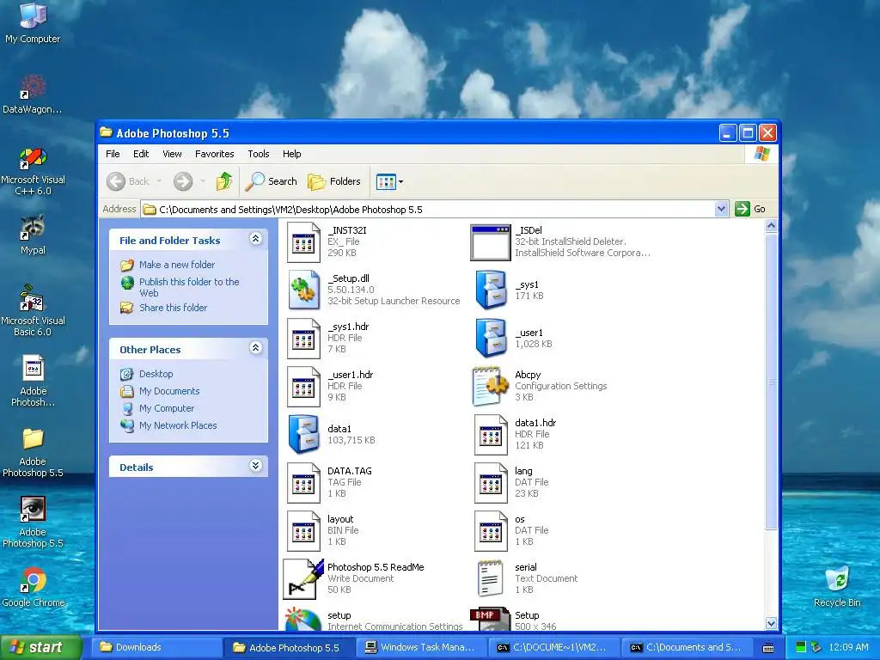Open the Back button history dropdown arrow
Screen dimensions: 880x660
159,181
